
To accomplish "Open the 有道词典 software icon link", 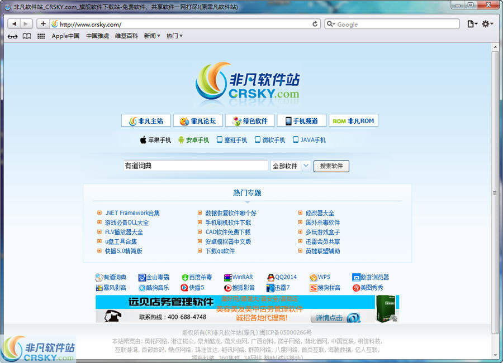I will 111,277.
